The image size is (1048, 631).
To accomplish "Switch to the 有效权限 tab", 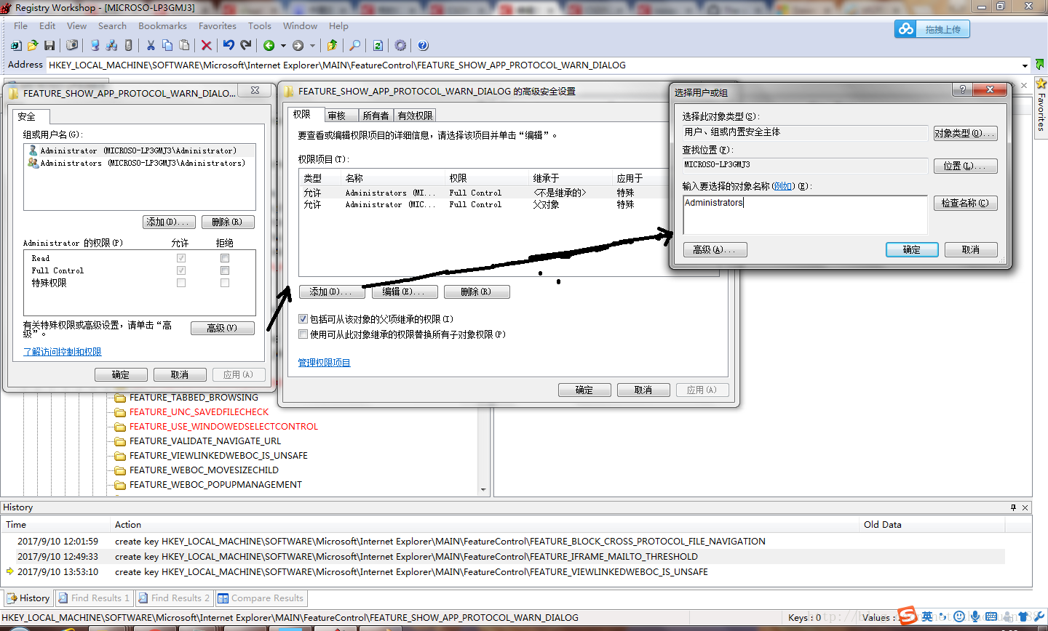I will 415,116.
